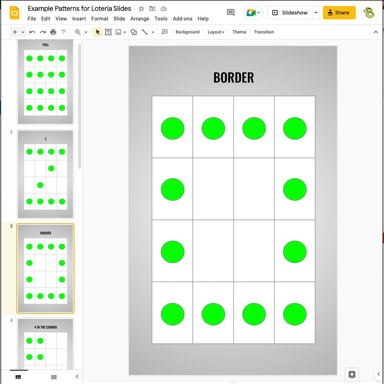Open the Insert image tool
This screenshot has height=384, width=384.
pyautogui.click(x=118, y=32)
